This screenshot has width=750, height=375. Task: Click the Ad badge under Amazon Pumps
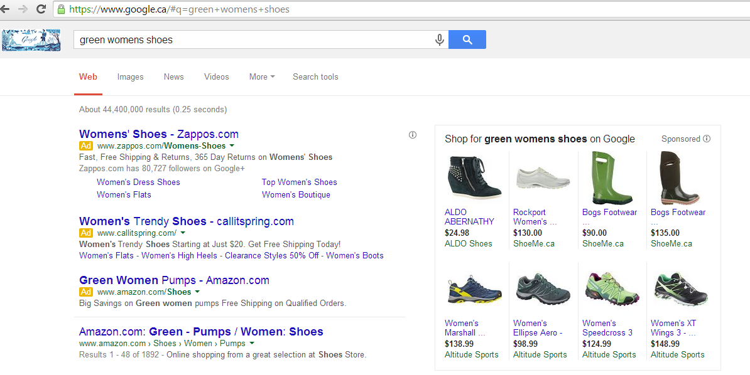[x=85, y=292]
